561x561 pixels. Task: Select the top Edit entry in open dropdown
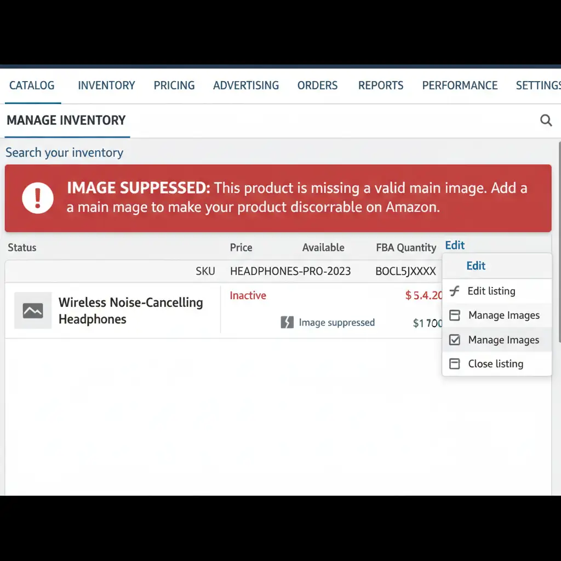coord(476,266)
